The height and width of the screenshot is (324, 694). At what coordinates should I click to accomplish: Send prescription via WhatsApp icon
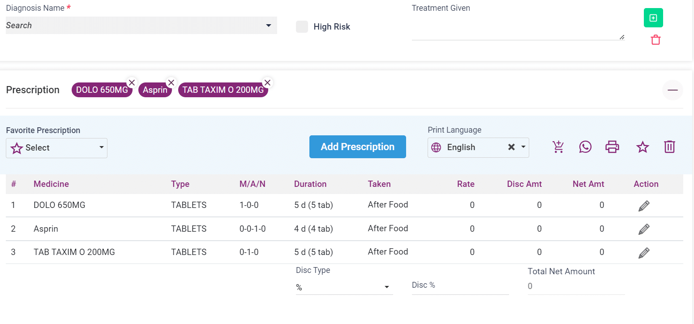click(585, 147)
